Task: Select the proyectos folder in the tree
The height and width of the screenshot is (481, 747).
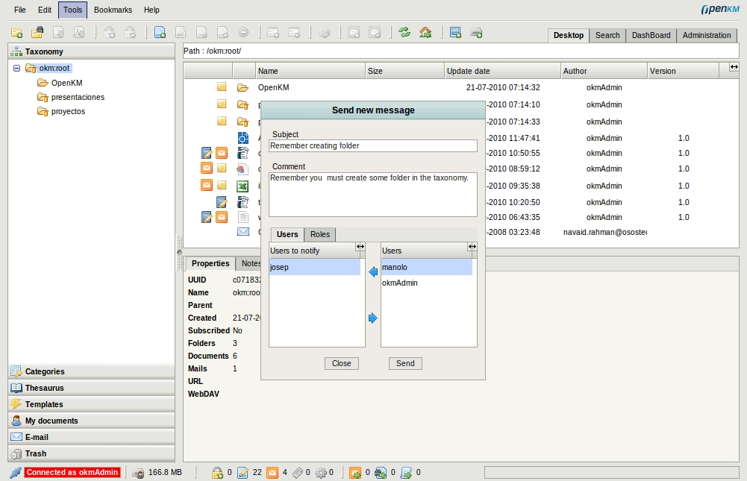Action: [68, 111]
